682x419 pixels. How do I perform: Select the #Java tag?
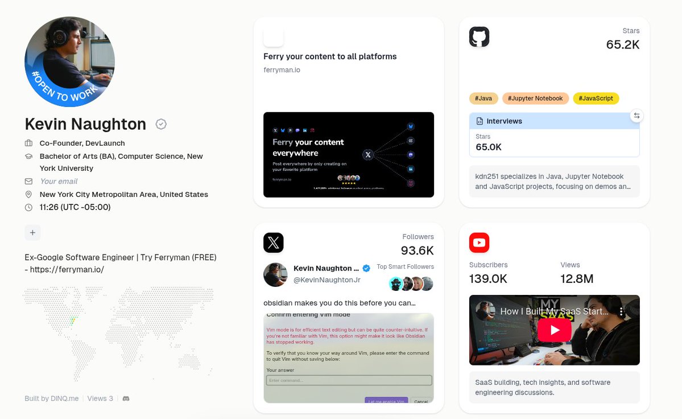(x=483, y=98)
